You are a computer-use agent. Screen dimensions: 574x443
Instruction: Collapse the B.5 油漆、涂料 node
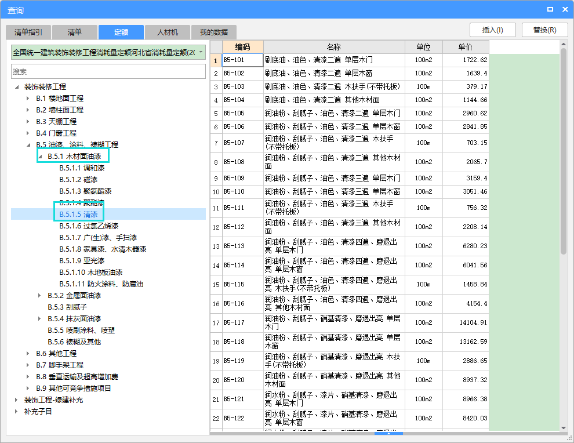(x=28, y=145)
